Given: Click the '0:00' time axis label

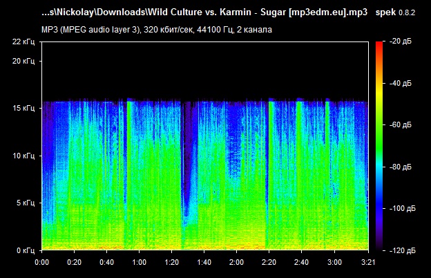Looking at the screenshot, I should click(41, 262).
